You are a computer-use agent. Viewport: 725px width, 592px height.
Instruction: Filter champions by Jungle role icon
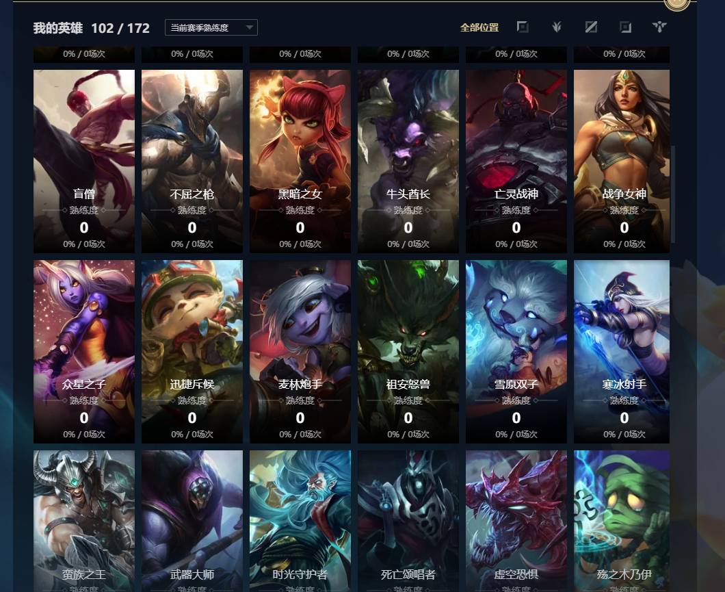click(557, 27)
